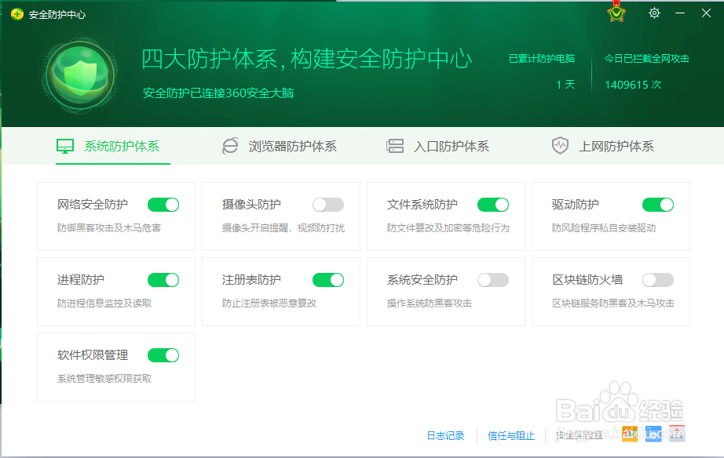Image resolution: width=724 pixels, height=458 pixels.
Task: Click the 360 logo icon in title bar
Action: coord(17,14)
